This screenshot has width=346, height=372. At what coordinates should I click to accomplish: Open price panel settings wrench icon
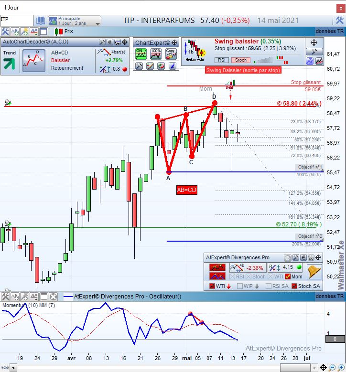point(5,32)
